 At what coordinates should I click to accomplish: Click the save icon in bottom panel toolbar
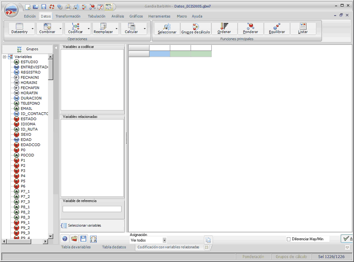[83, 239]
